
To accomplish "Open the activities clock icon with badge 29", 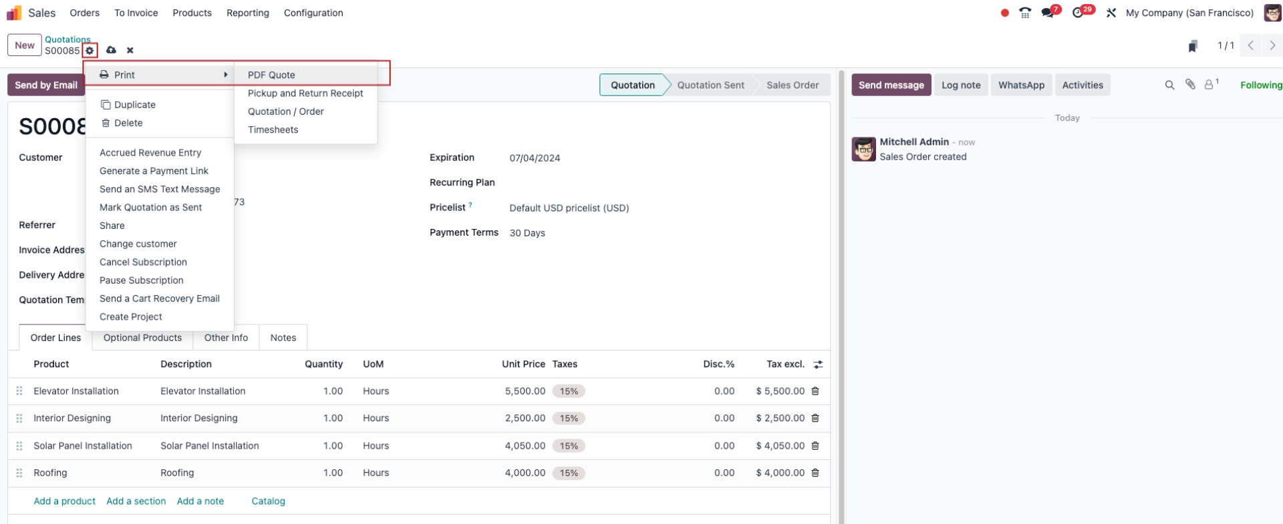I will pyautogui.click(x=1078, y=13).
